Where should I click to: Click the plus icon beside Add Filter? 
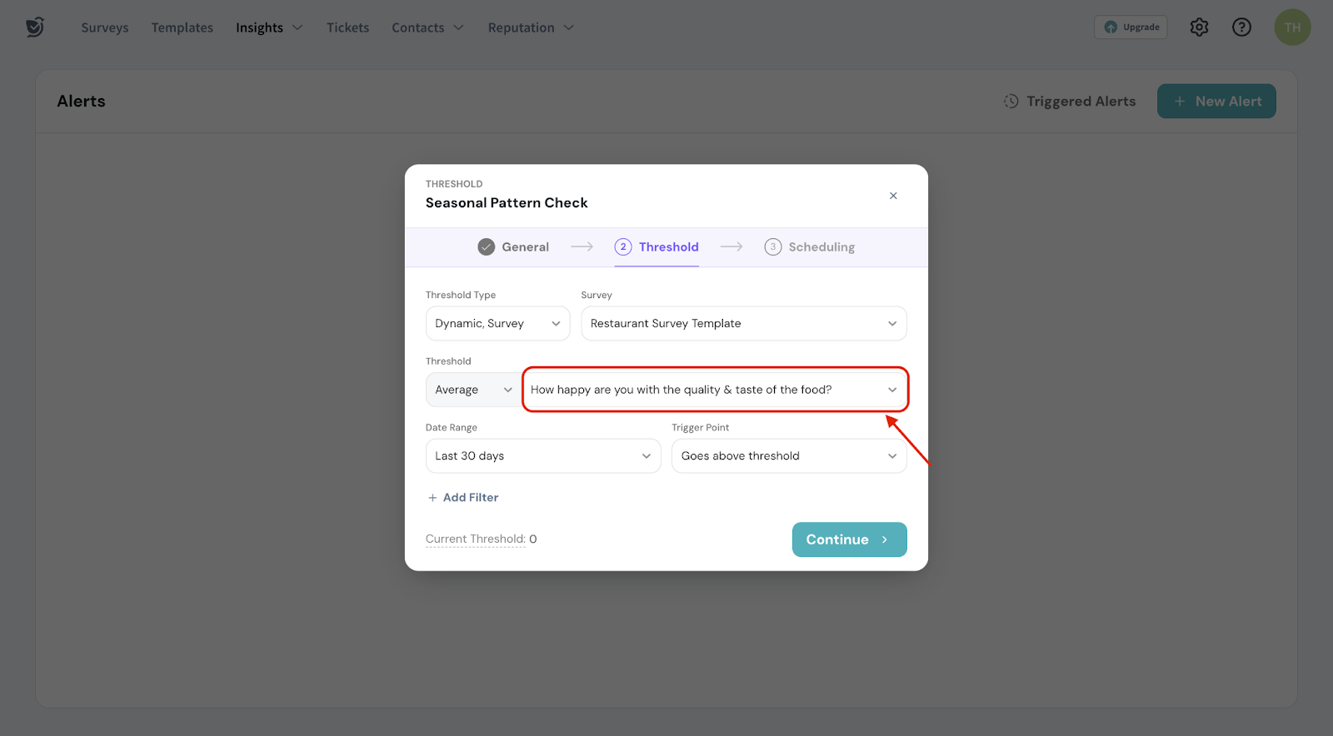click(x=432, y=498)
